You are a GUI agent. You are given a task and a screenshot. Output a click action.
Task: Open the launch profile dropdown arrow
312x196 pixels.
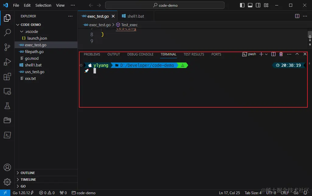click(266, 54)
